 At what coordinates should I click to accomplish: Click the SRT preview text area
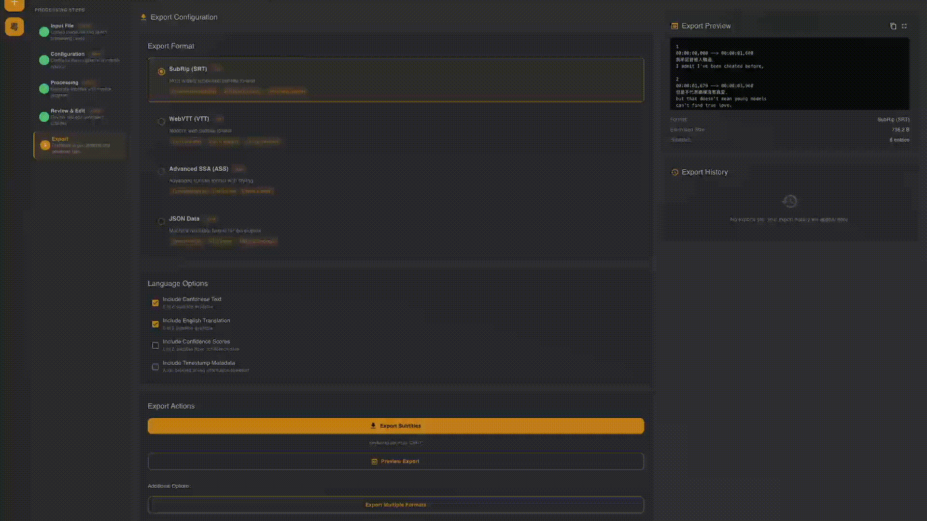789,74
